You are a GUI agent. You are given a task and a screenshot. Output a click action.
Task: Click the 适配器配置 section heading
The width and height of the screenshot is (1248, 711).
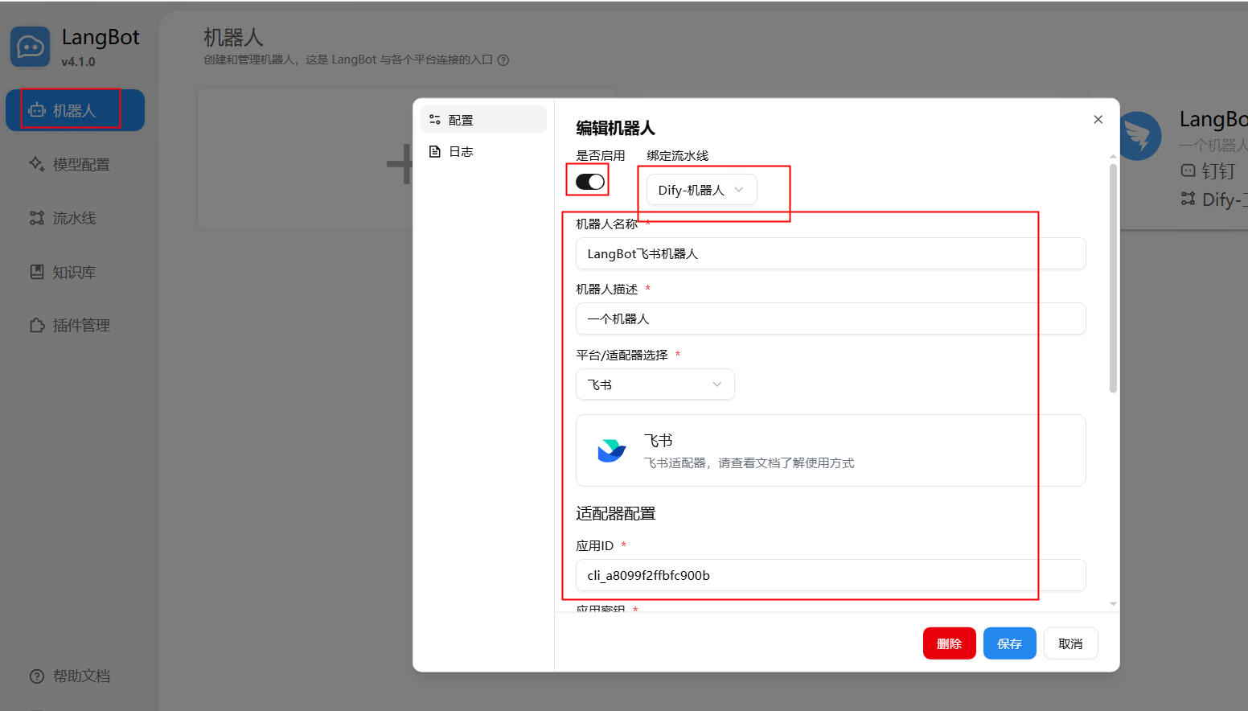(x=616, y=513)
